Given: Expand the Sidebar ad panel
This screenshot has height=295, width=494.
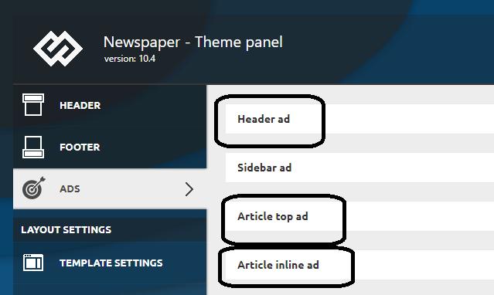Looking at the screenshot, I should point(359,168).
